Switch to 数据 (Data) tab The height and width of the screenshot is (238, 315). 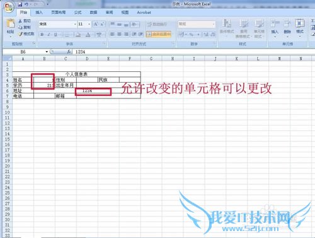[x=93, y=13]
